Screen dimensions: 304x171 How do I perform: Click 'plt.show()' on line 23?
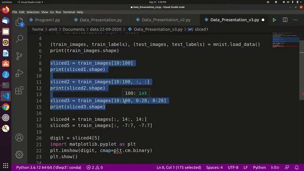(x=64, y=157)
